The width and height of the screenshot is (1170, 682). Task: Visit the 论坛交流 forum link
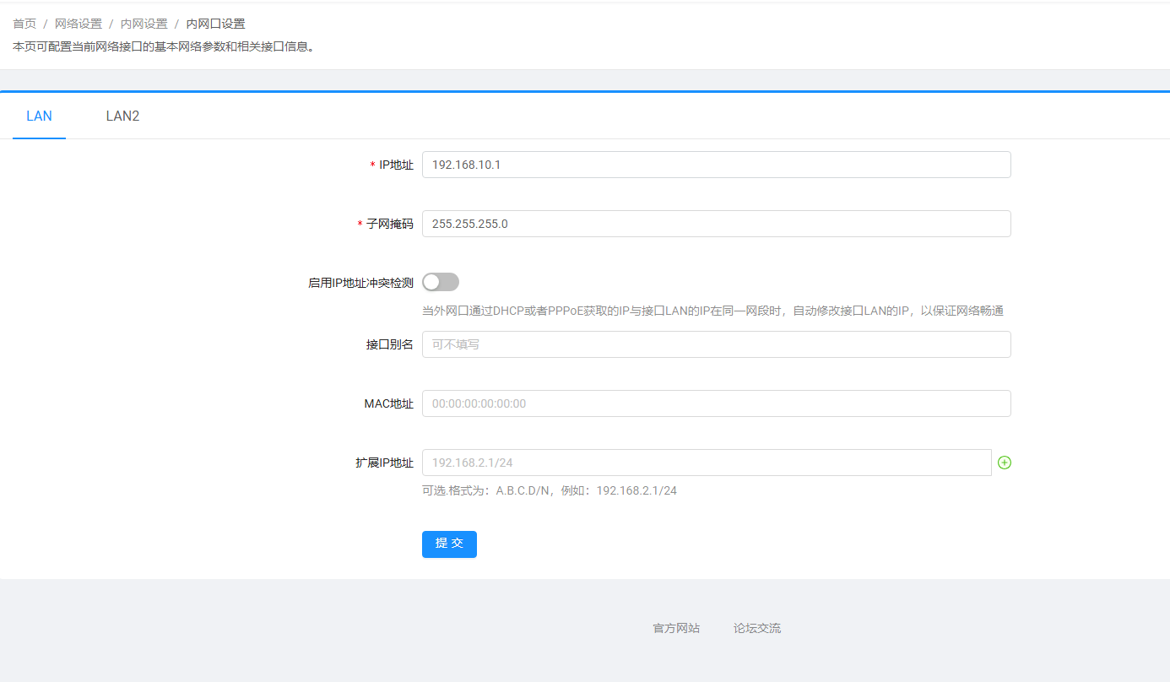click(x=757, y=628)
